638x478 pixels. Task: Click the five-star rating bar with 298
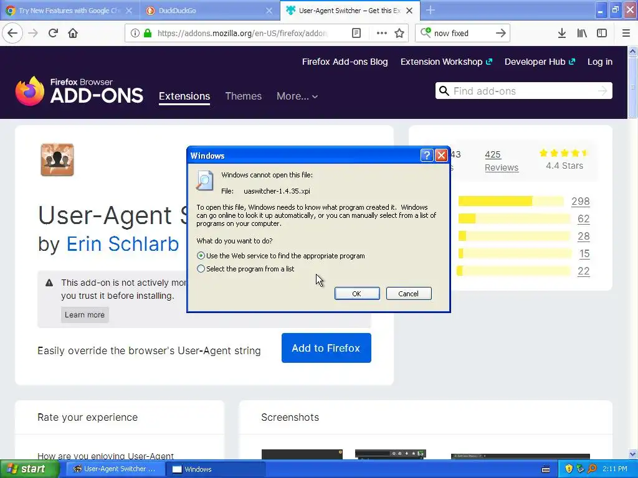coord(511,201)
